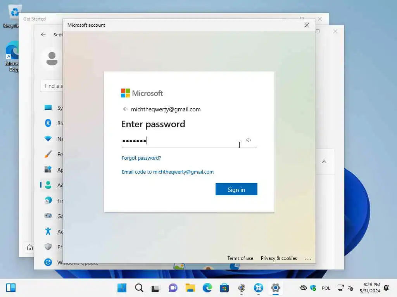397x297 pixels.
Task: Open Time & language clock icon in Settings
Action: (x=48, y=201)
